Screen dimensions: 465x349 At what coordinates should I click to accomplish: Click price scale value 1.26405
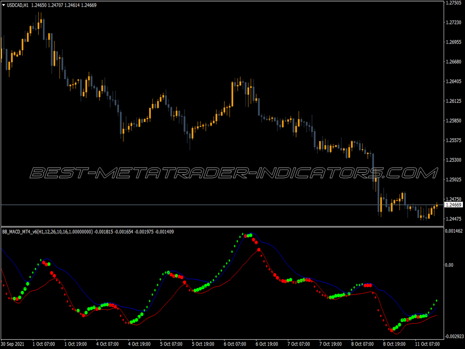[x=454, y=81]
